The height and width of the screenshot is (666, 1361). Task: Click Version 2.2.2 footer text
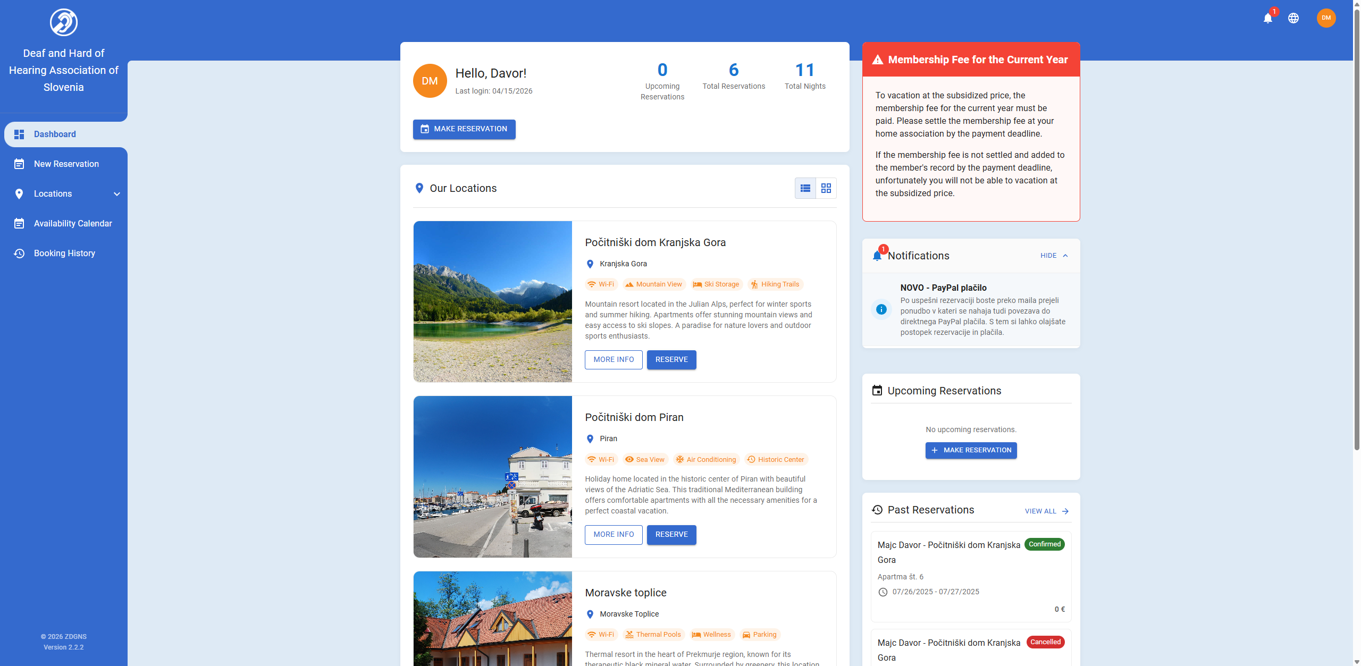coord(64,647)
